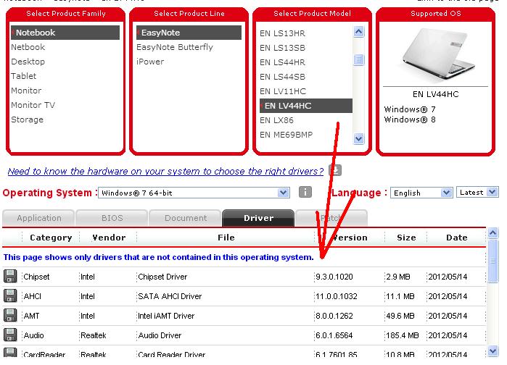Choose iPower product line

150,62
